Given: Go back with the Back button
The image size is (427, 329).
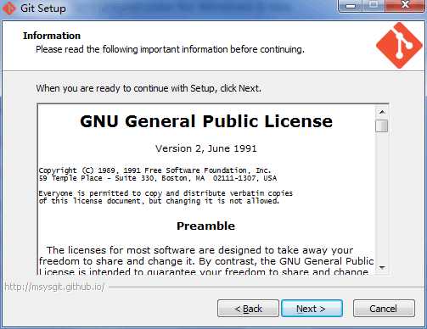Looking at the screenshot, I should coord(248,309).
